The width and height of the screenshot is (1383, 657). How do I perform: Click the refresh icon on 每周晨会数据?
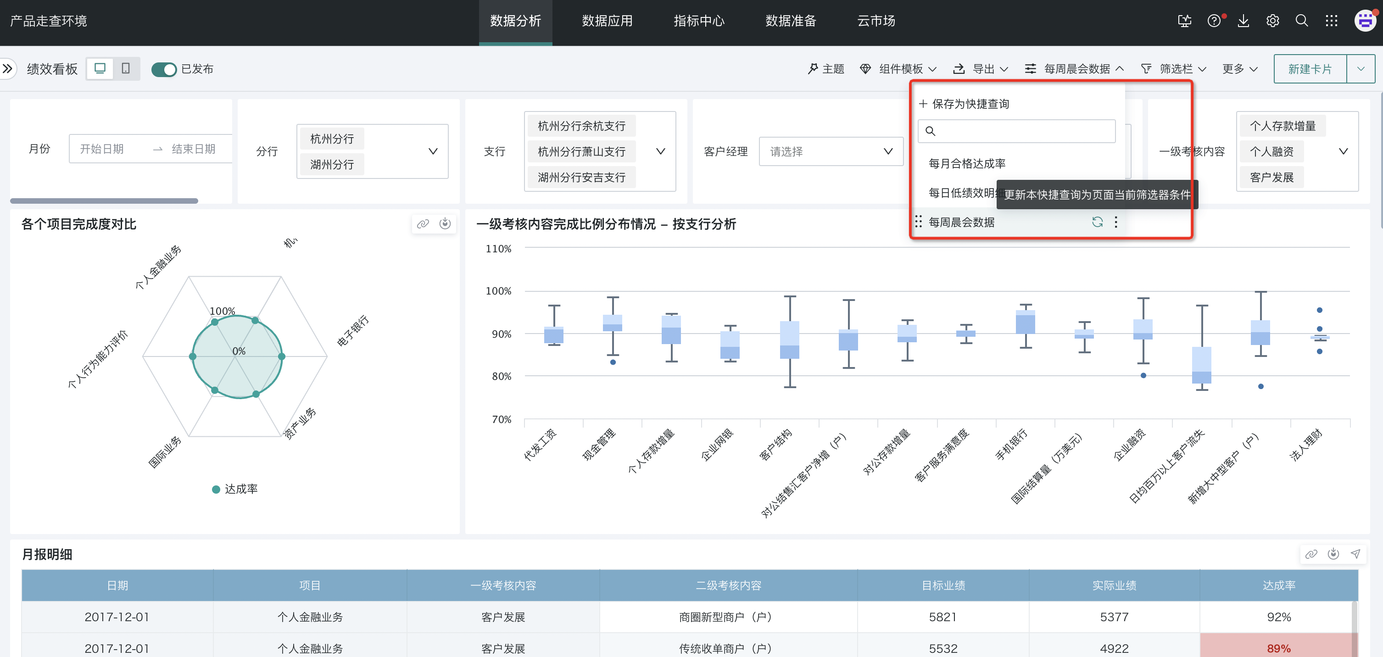click(x=1098, y=222)
